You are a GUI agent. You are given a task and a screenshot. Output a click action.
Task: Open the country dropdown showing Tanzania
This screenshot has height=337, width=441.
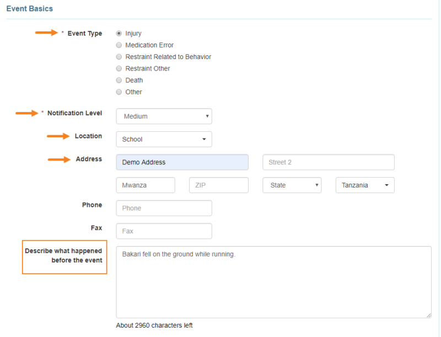coord(364,185)
